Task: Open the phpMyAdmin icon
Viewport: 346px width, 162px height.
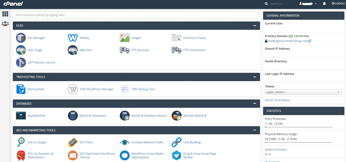Action: pyautogui.click(x=21, y=116)
